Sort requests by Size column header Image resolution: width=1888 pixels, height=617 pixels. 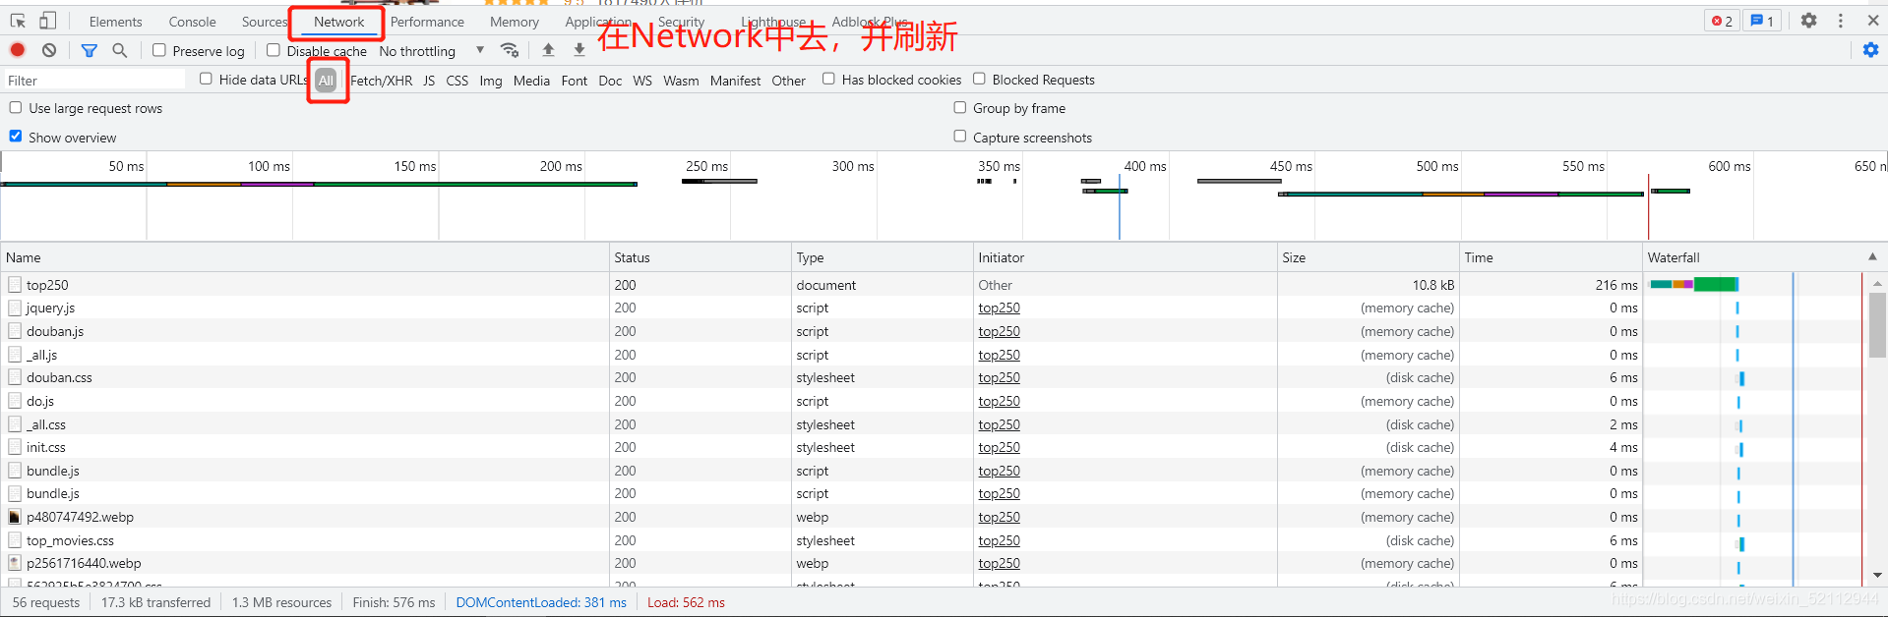click(x=1368, y=257)
